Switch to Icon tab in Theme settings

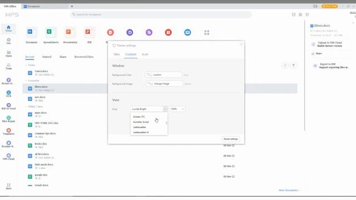click(x=145, y=54)
